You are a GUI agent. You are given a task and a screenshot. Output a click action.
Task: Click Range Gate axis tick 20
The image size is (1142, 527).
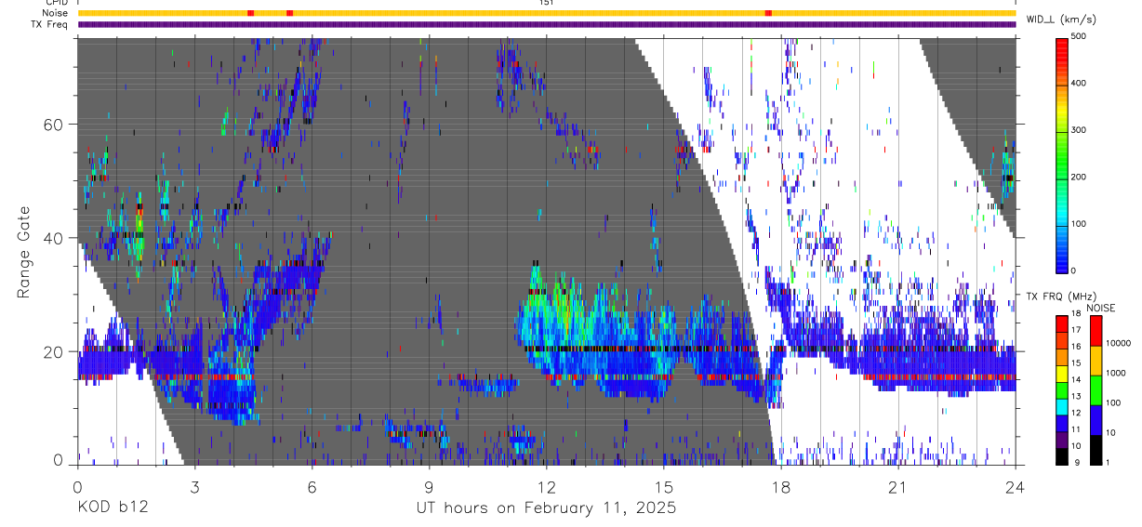(54, 351)
